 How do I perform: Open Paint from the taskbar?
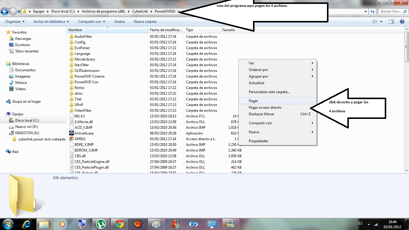(157, 224)
